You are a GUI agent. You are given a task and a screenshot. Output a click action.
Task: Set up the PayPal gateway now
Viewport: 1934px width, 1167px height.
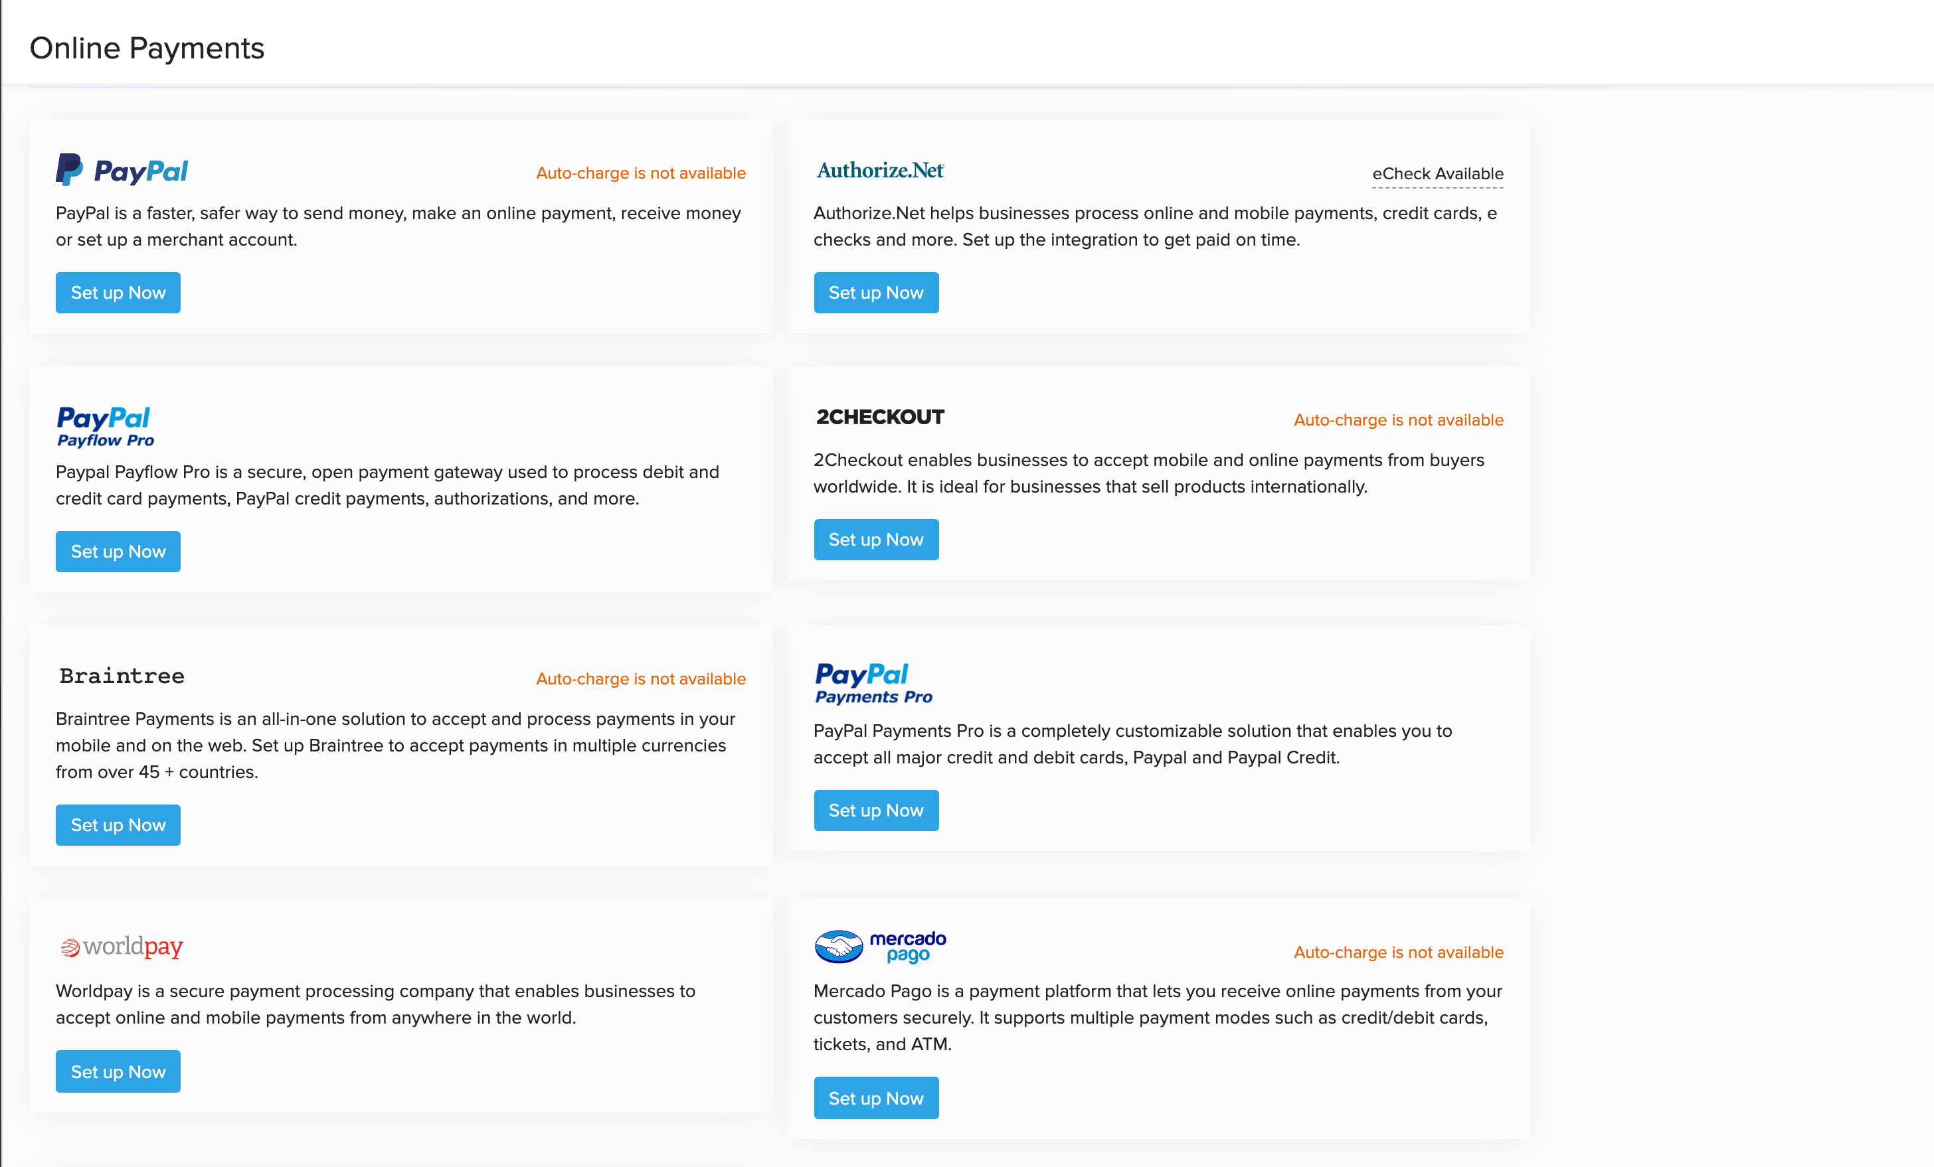118,293
